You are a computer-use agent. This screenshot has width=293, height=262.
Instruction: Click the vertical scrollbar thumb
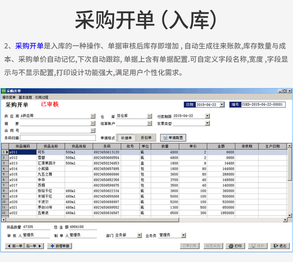click(289, 164)
